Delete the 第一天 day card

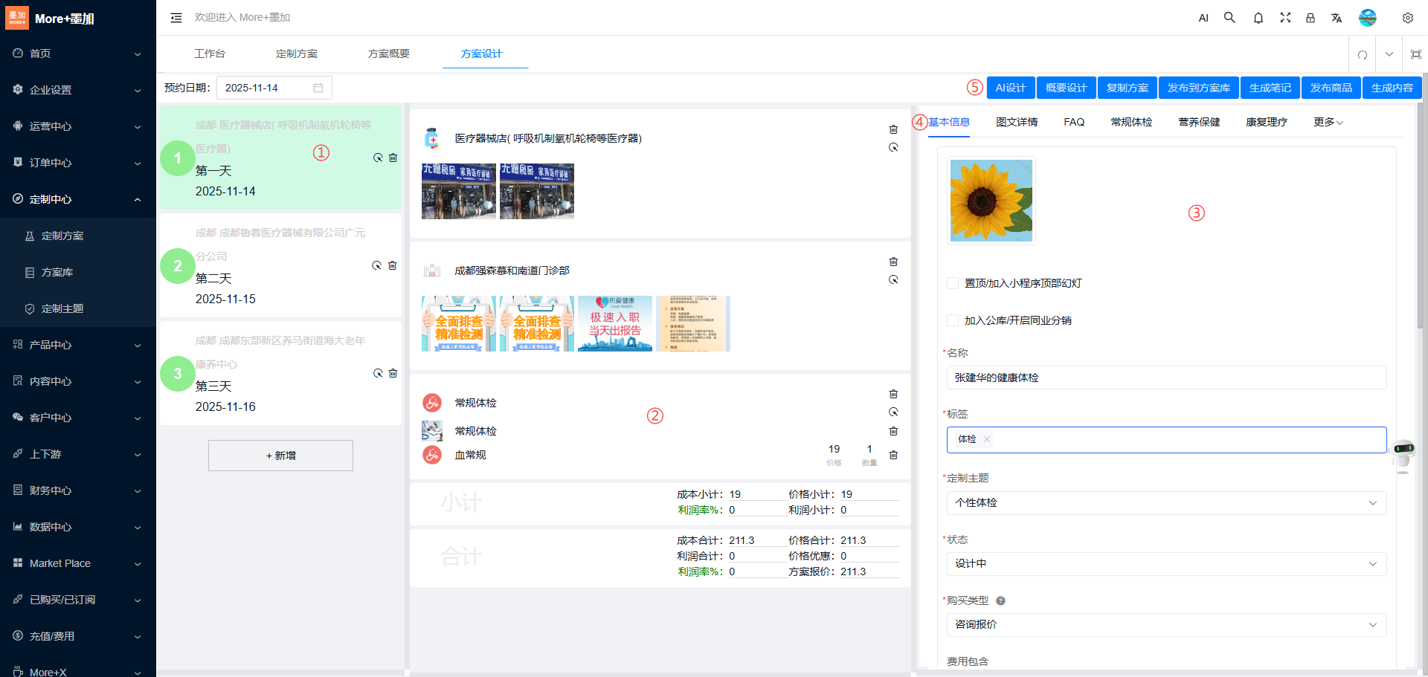point(393,158)
